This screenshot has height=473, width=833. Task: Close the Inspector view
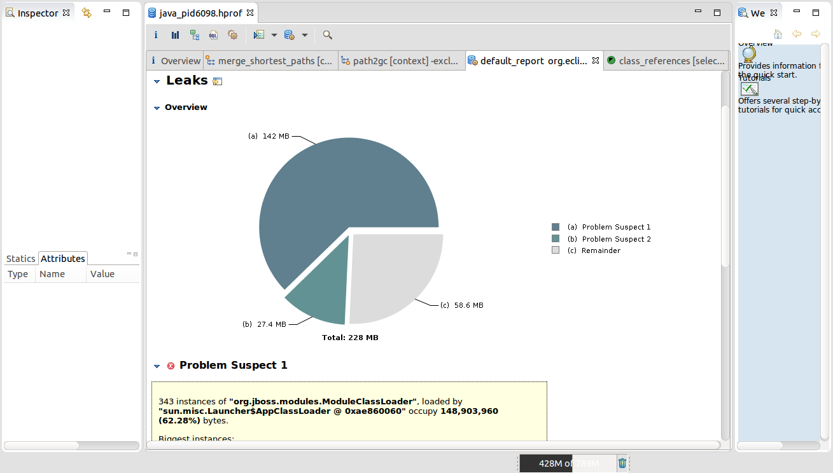pyautogui.click(x=66, y=12)
